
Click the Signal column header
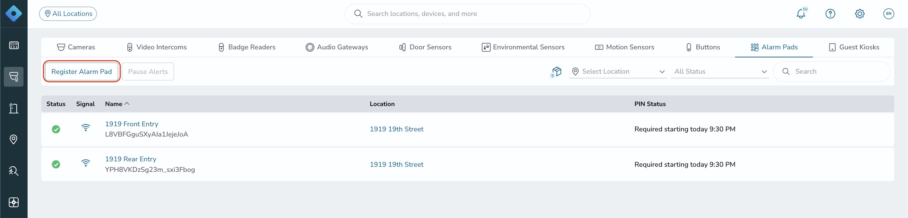tap(85, 104)
